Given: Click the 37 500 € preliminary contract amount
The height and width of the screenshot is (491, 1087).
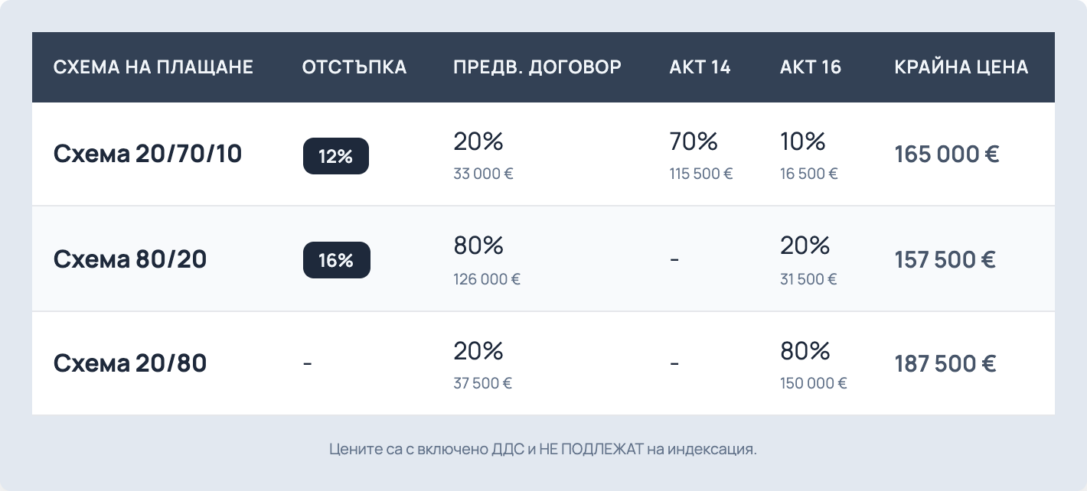Looking at the screenshot, I should pos(482,383).
